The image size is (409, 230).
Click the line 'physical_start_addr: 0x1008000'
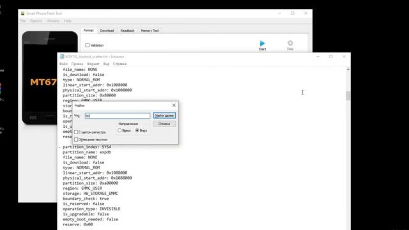pos(97,90)
